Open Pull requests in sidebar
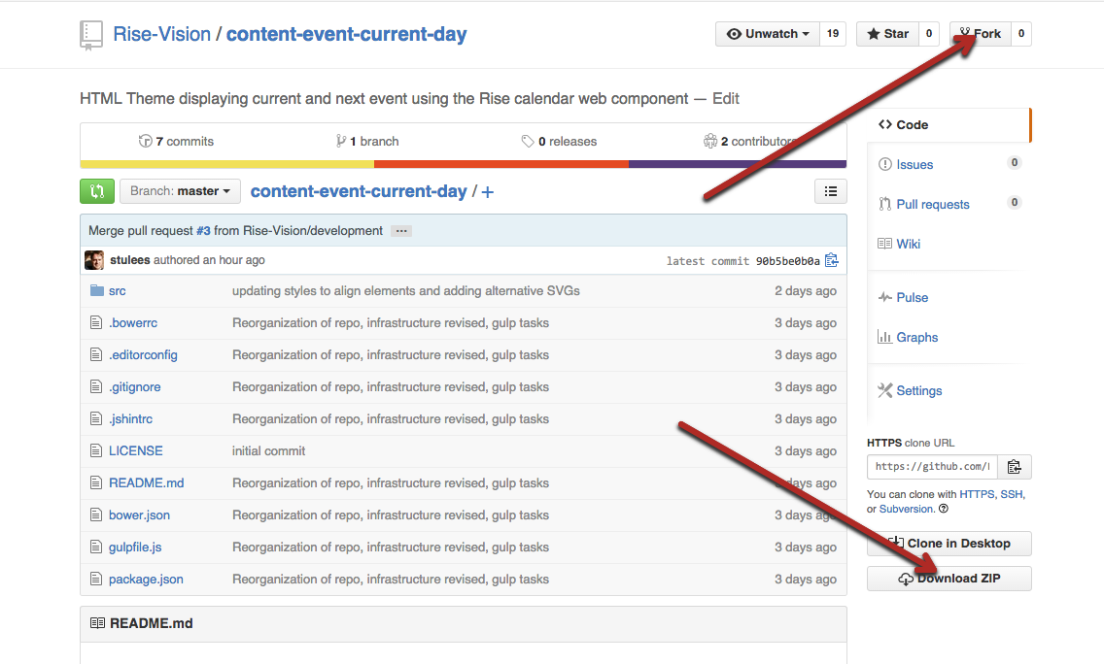Screen dimensions: 1104x664 [x=933, y=205]
